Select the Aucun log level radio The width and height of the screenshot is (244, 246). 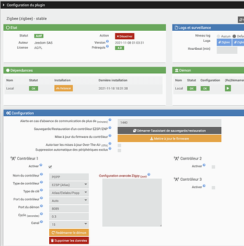point(218,36)
